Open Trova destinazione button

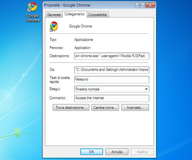point(71,107)
